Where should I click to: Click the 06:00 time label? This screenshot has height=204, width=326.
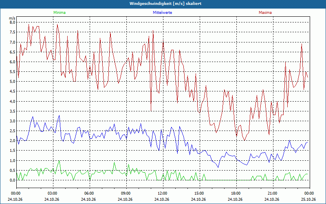(89, 193)
